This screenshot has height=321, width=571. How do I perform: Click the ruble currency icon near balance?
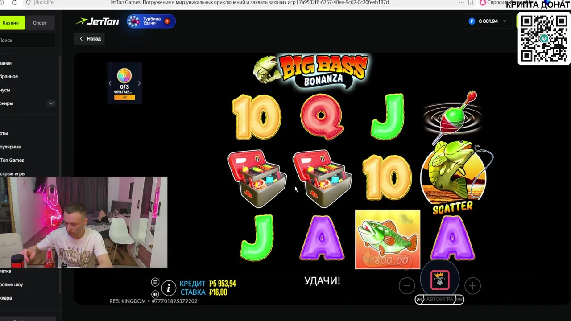(x=472, y=21)
